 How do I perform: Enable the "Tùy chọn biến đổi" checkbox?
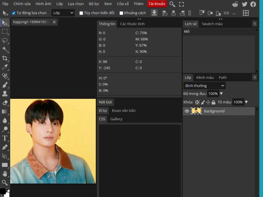point(81,13)
